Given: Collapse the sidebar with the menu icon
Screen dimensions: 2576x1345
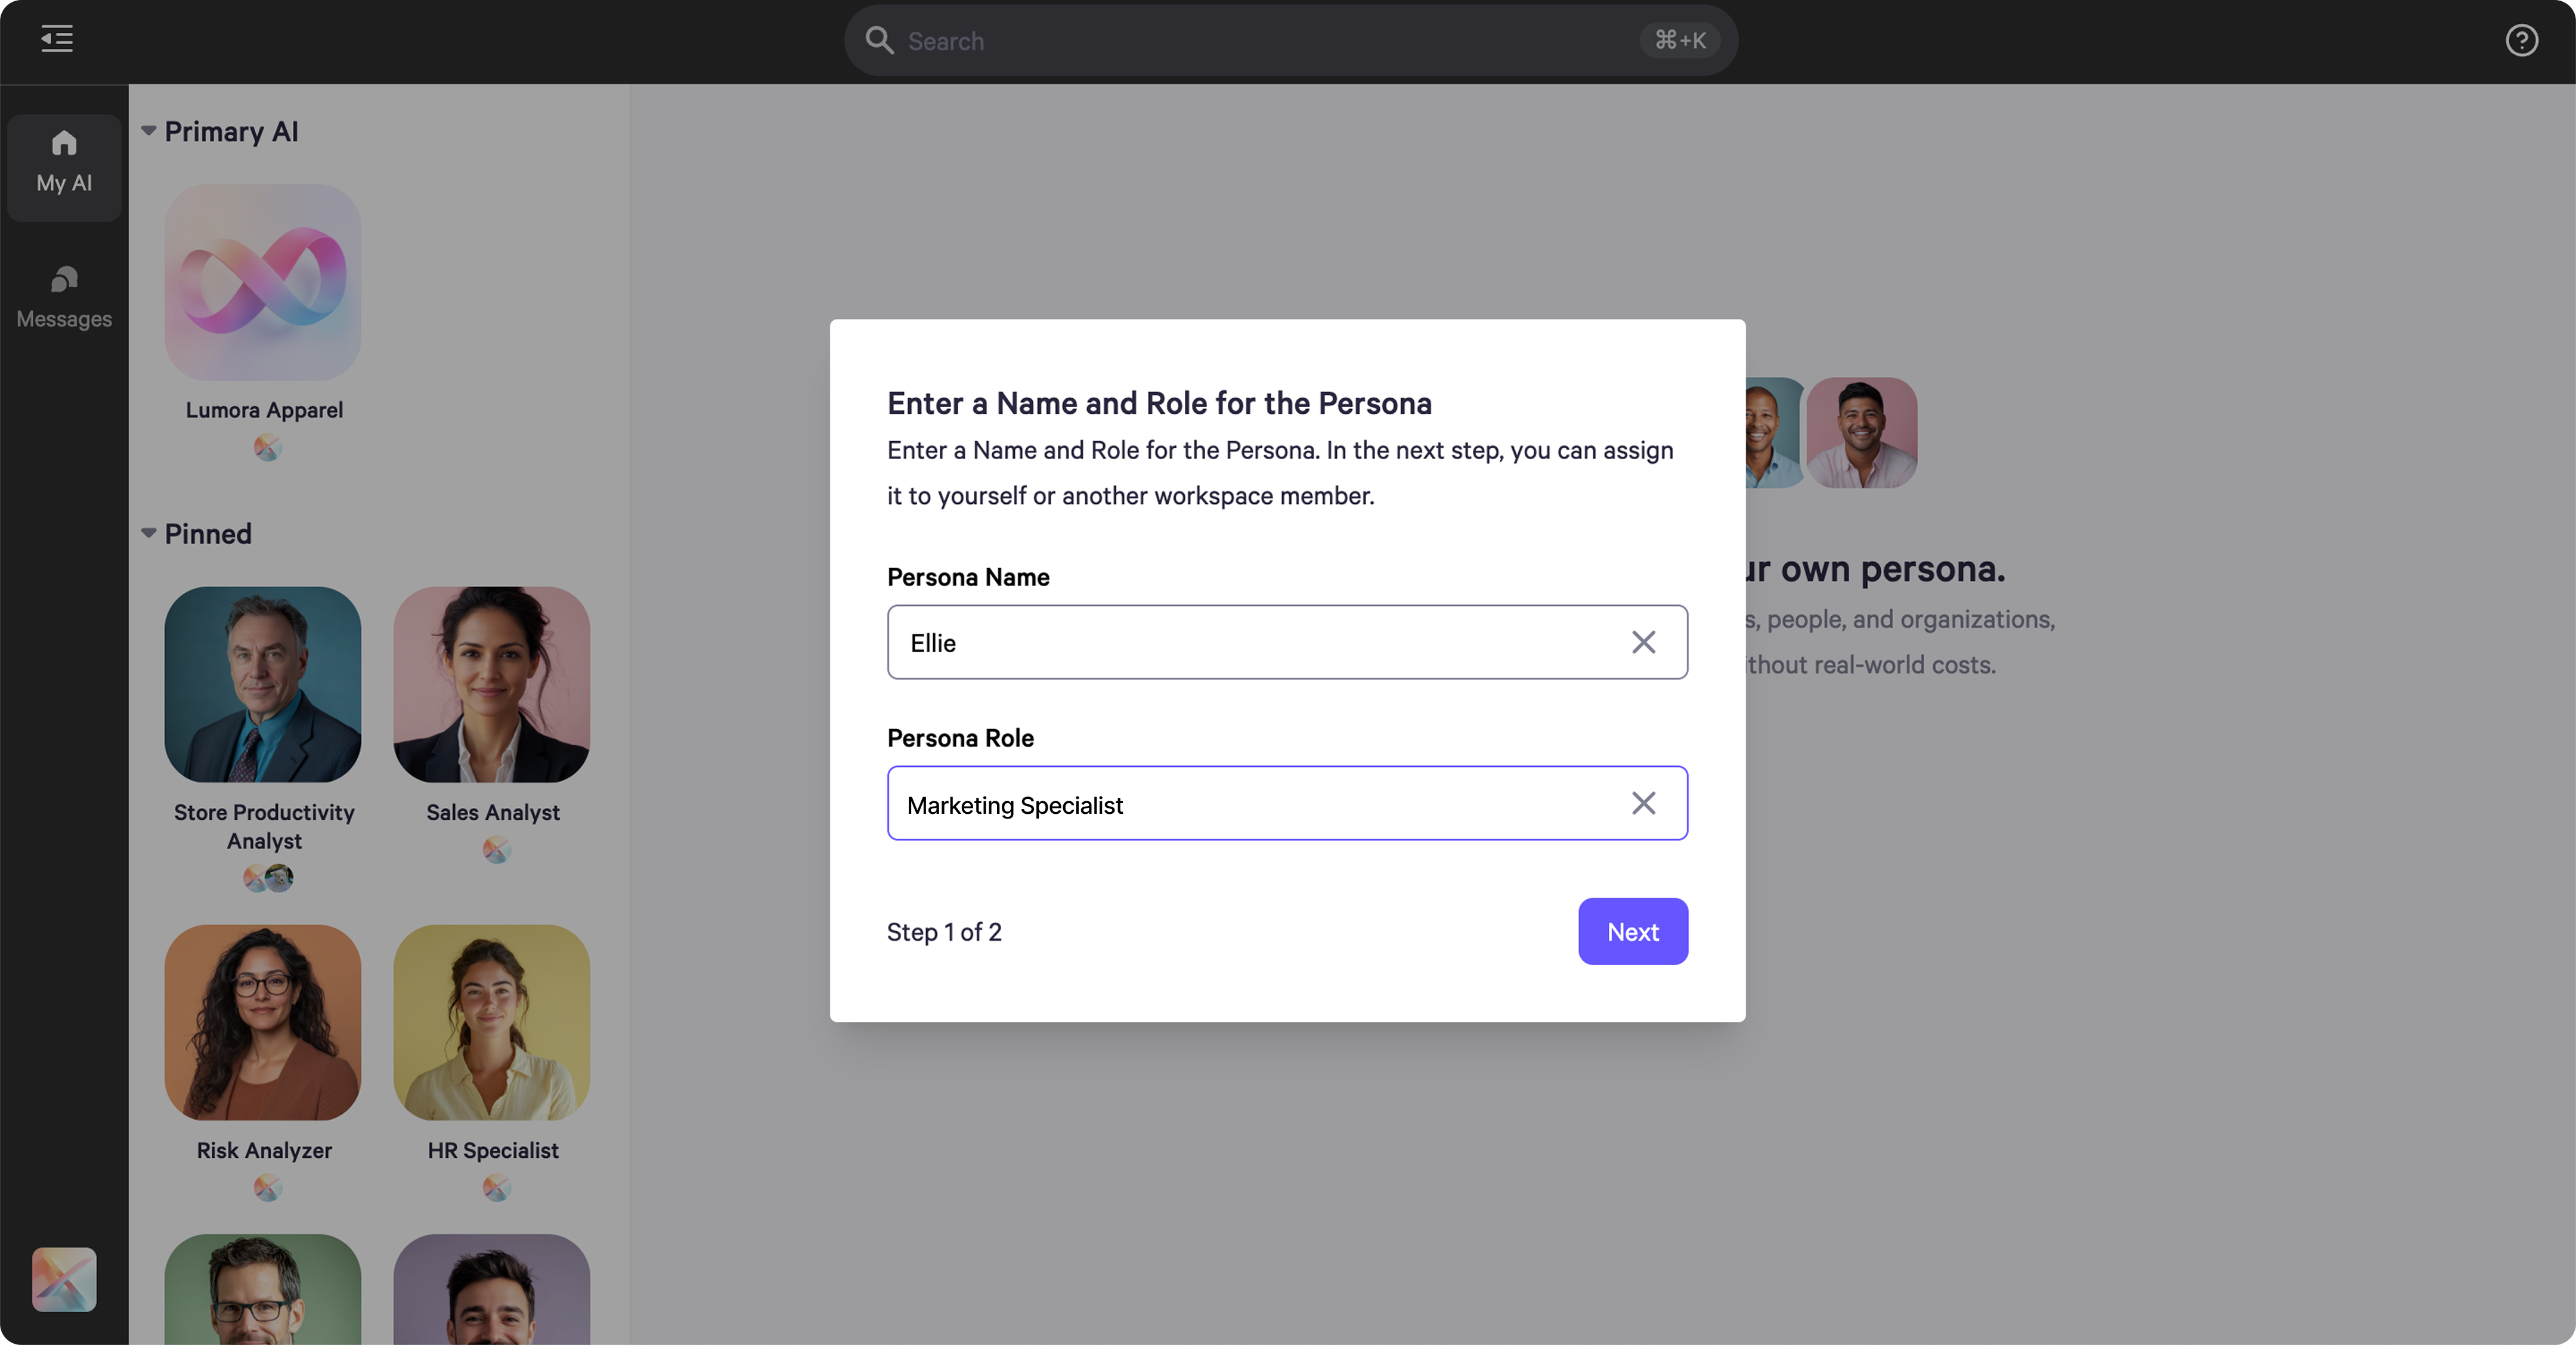Looking at the screenshot, I should 57,39.
